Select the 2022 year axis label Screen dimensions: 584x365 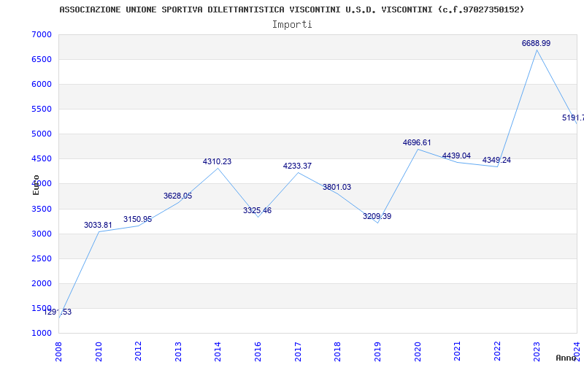tap(497, 351)
